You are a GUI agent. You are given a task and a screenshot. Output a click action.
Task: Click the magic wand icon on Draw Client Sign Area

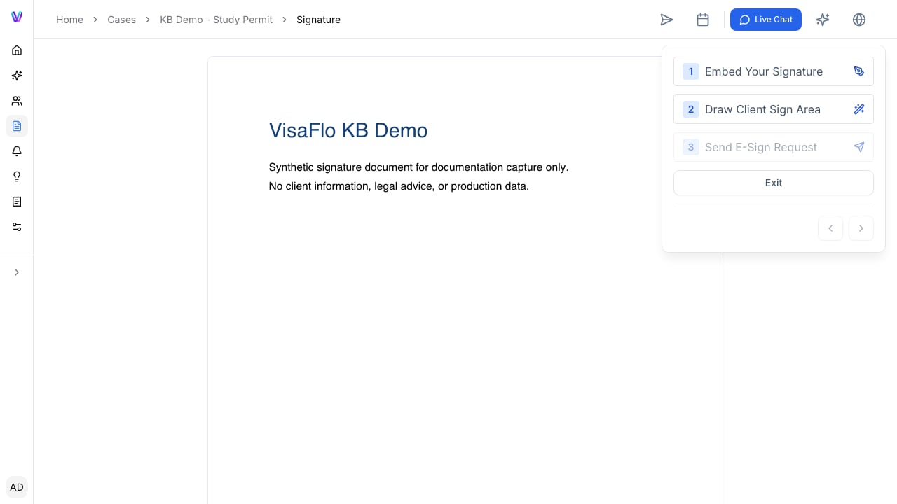859,109
